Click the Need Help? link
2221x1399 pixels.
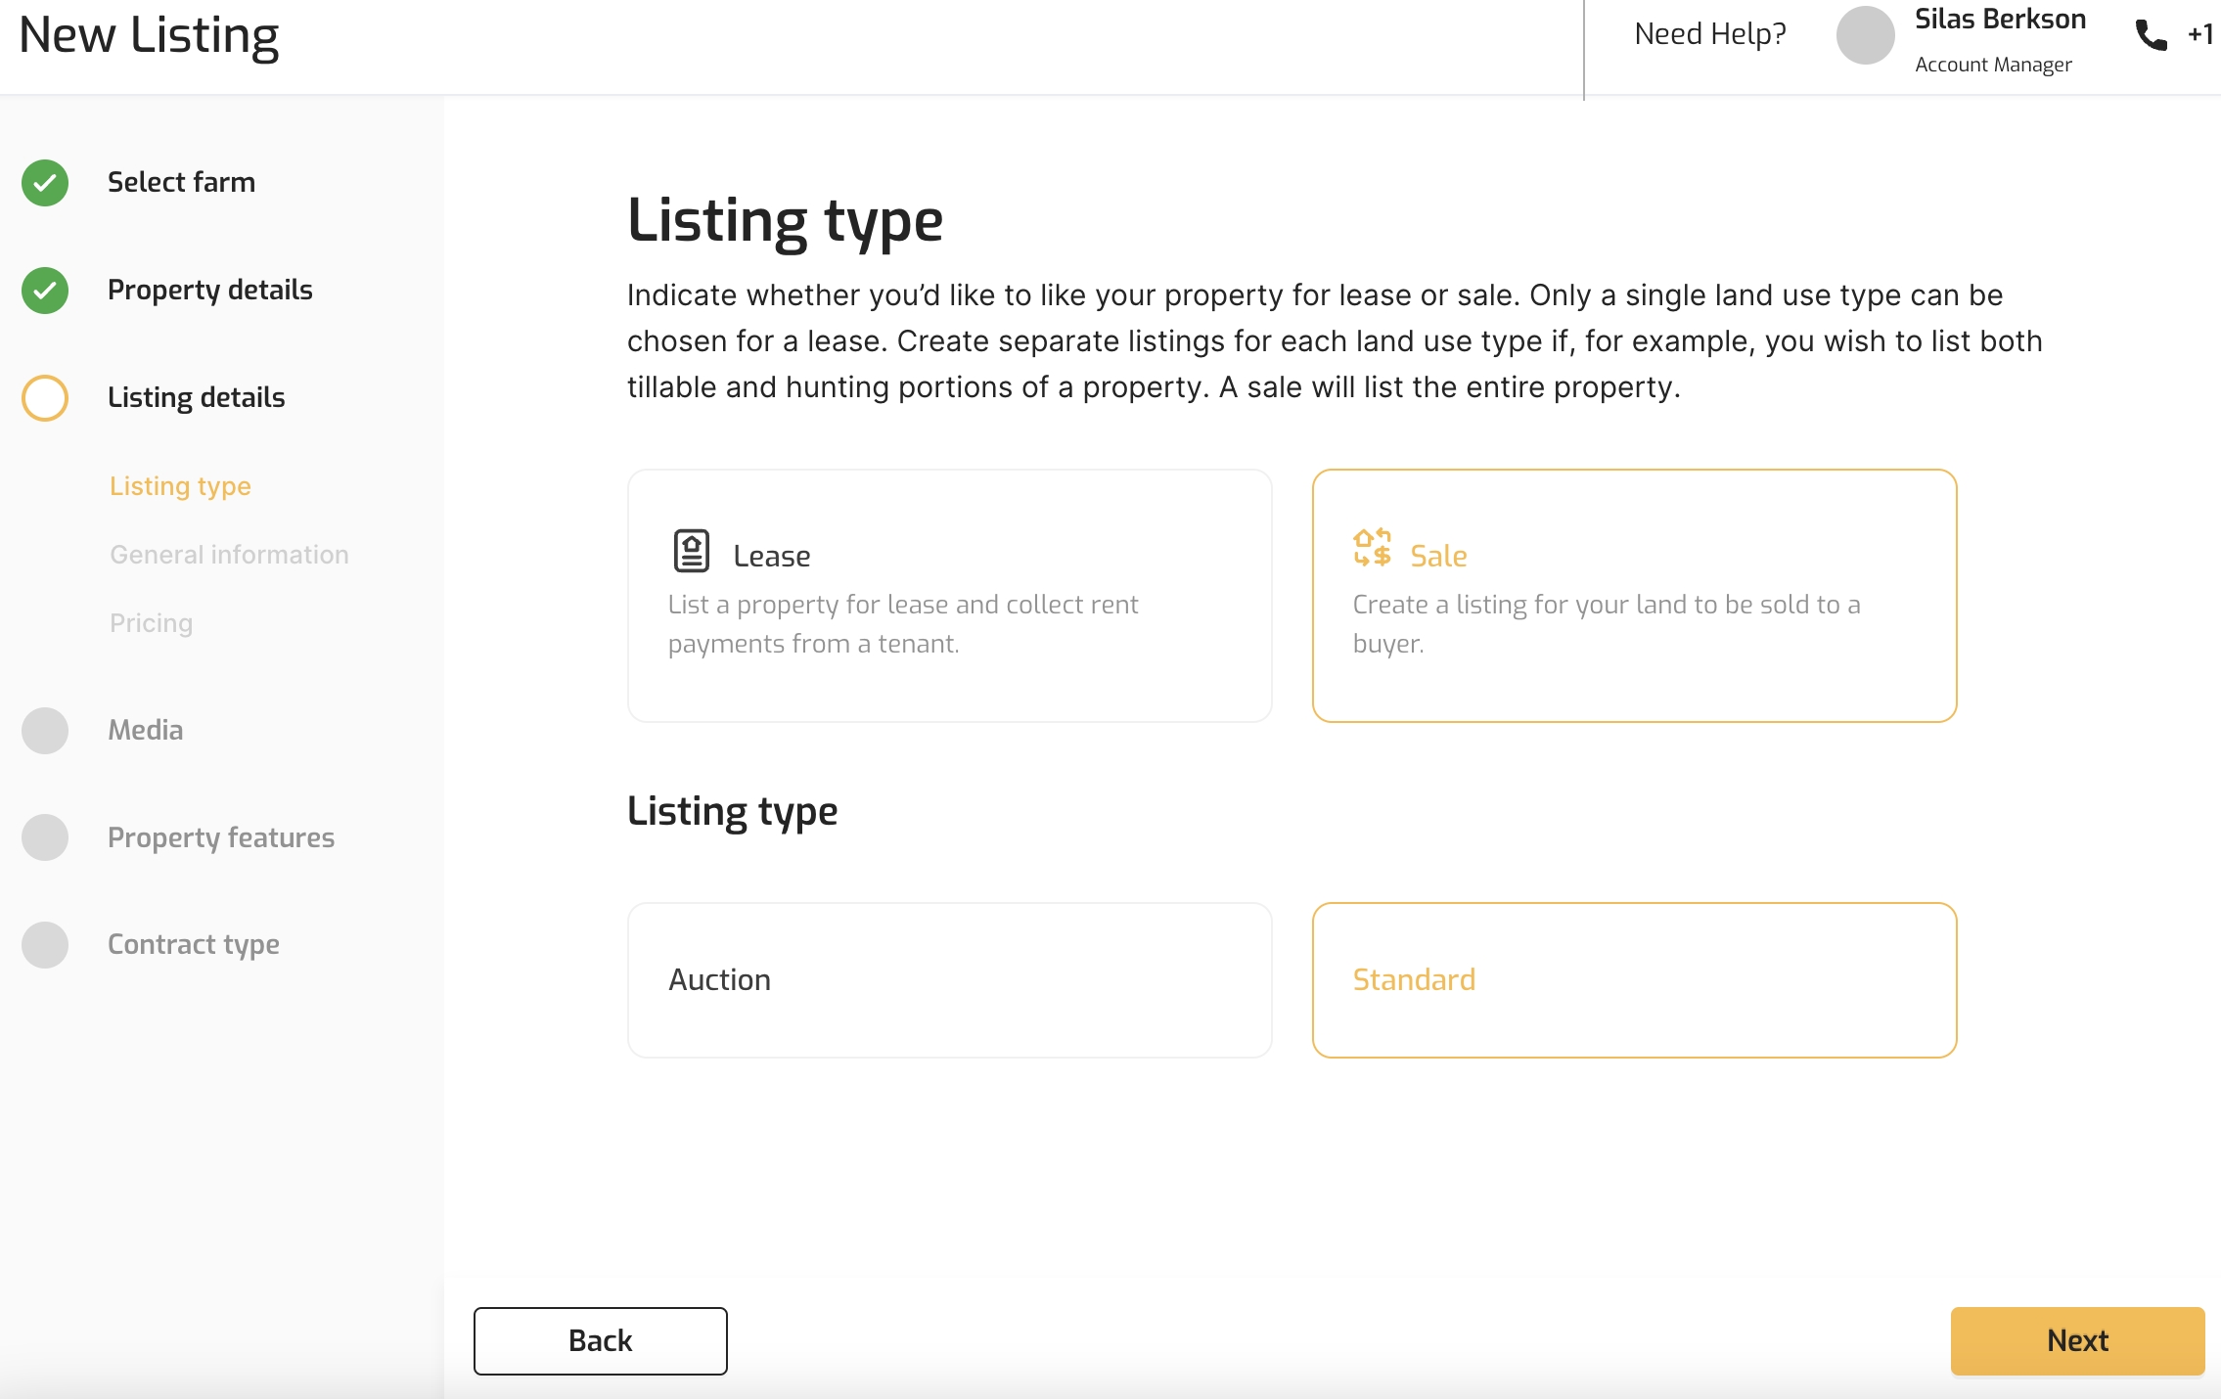click(x=1709, y=34)
